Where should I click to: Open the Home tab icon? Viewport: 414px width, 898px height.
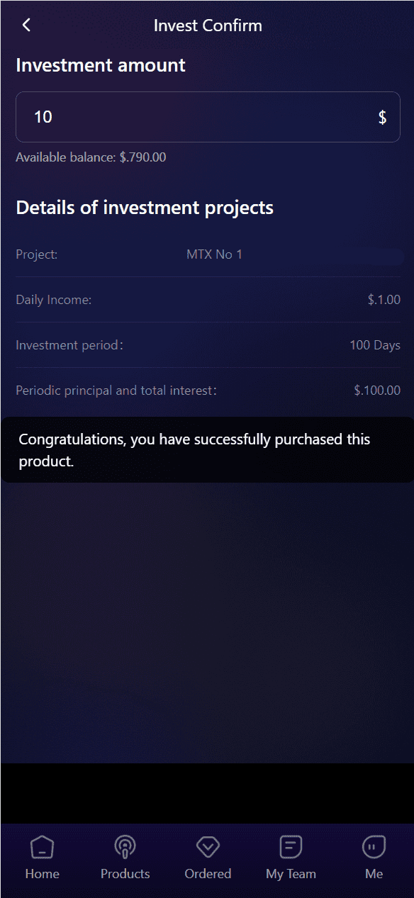(x=43, y=846)
